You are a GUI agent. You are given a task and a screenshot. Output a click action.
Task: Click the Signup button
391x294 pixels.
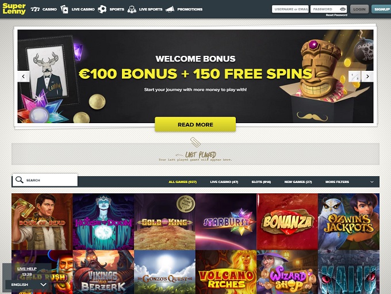381,9
